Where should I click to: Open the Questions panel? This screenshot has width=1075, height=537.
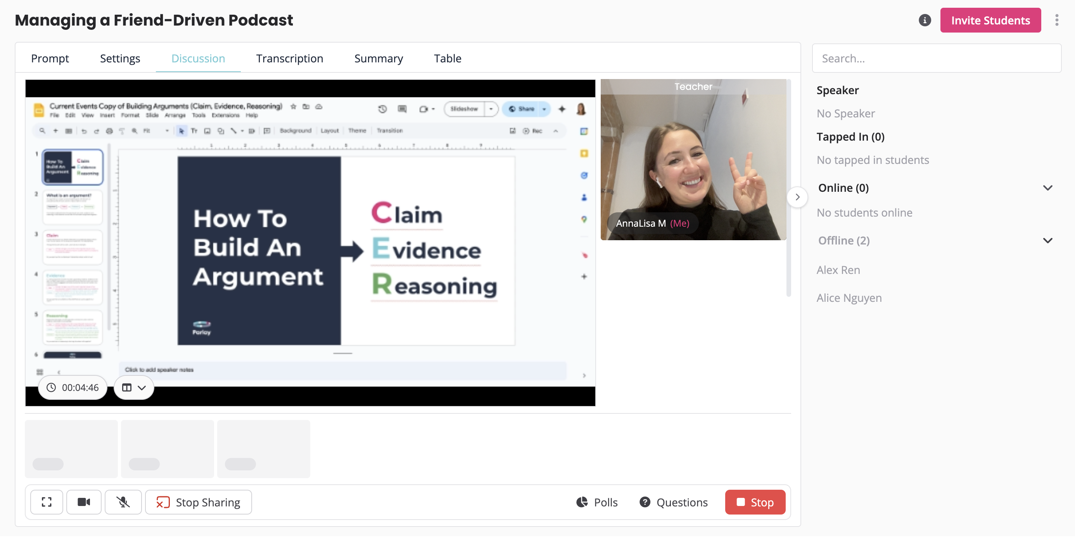pyautogui.click(x=674, y=502)
